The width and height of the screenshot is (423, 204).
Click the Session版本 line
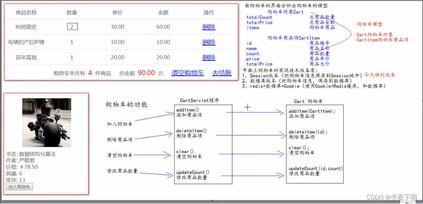point(302,75)
